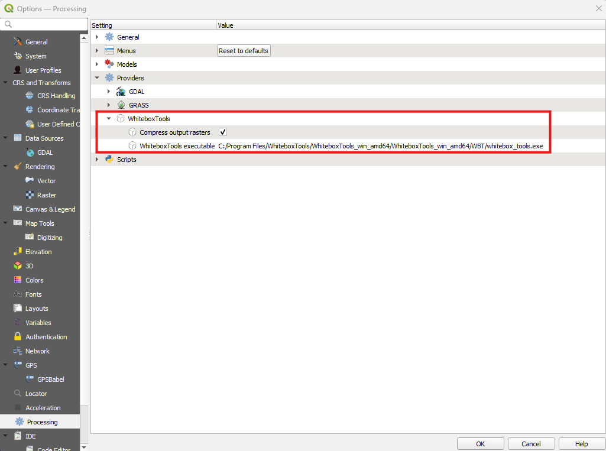Toggle the WhiteboxTools compression checkbox

pos(222,132)
